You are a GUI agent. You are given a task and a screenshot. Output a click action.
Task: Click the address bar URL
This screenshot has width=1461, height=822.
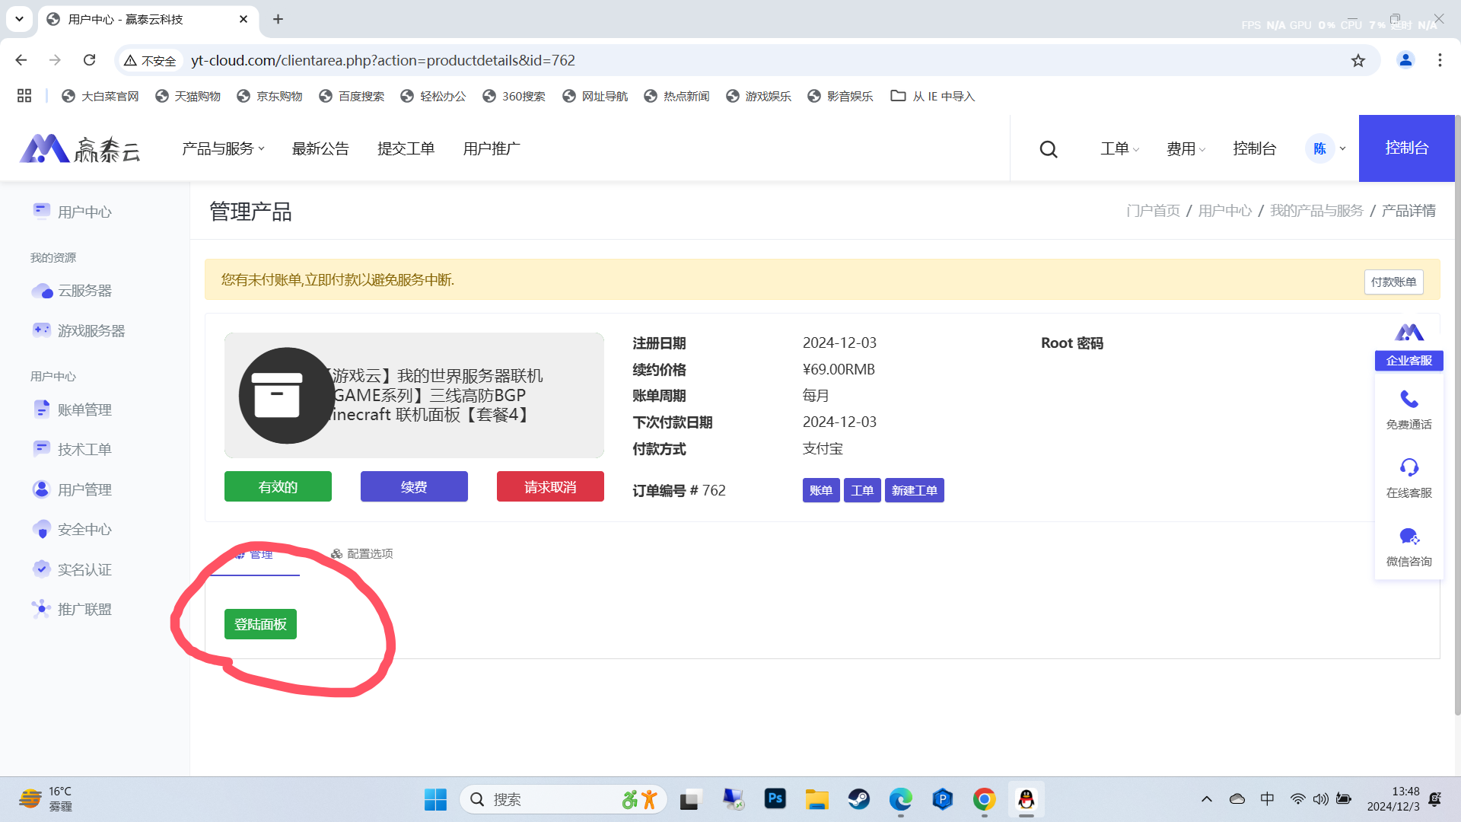tap(383, 60)
